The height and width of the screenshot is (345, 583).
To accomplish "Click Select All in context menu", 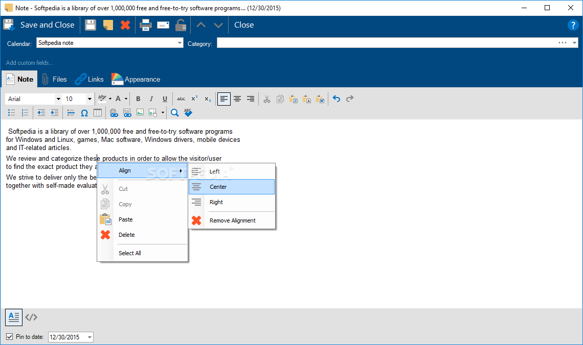I will tap(142, 253).
